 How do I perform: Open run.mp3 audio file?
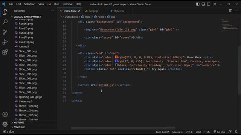pyautogui.click(x=24, y=46)
